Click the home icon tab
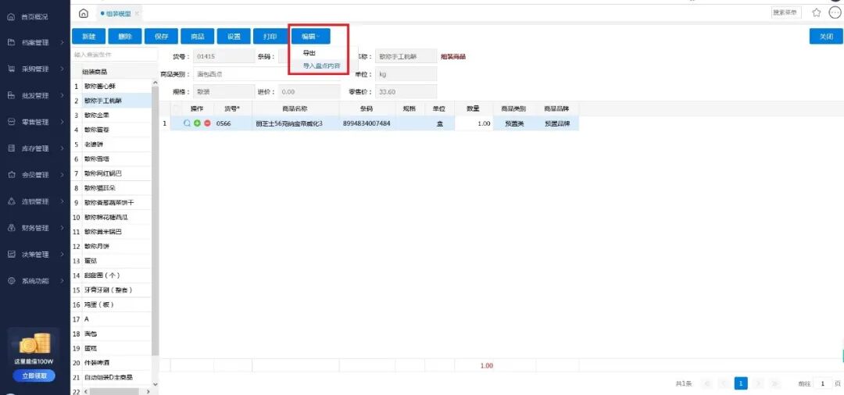This screenshot has height=395, width=844. (x=84, y=13)
